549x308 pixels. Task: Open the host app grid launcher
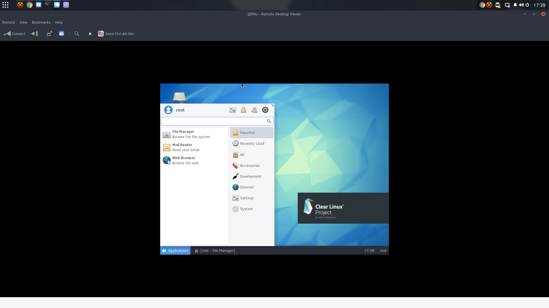(x=5, y=5)
